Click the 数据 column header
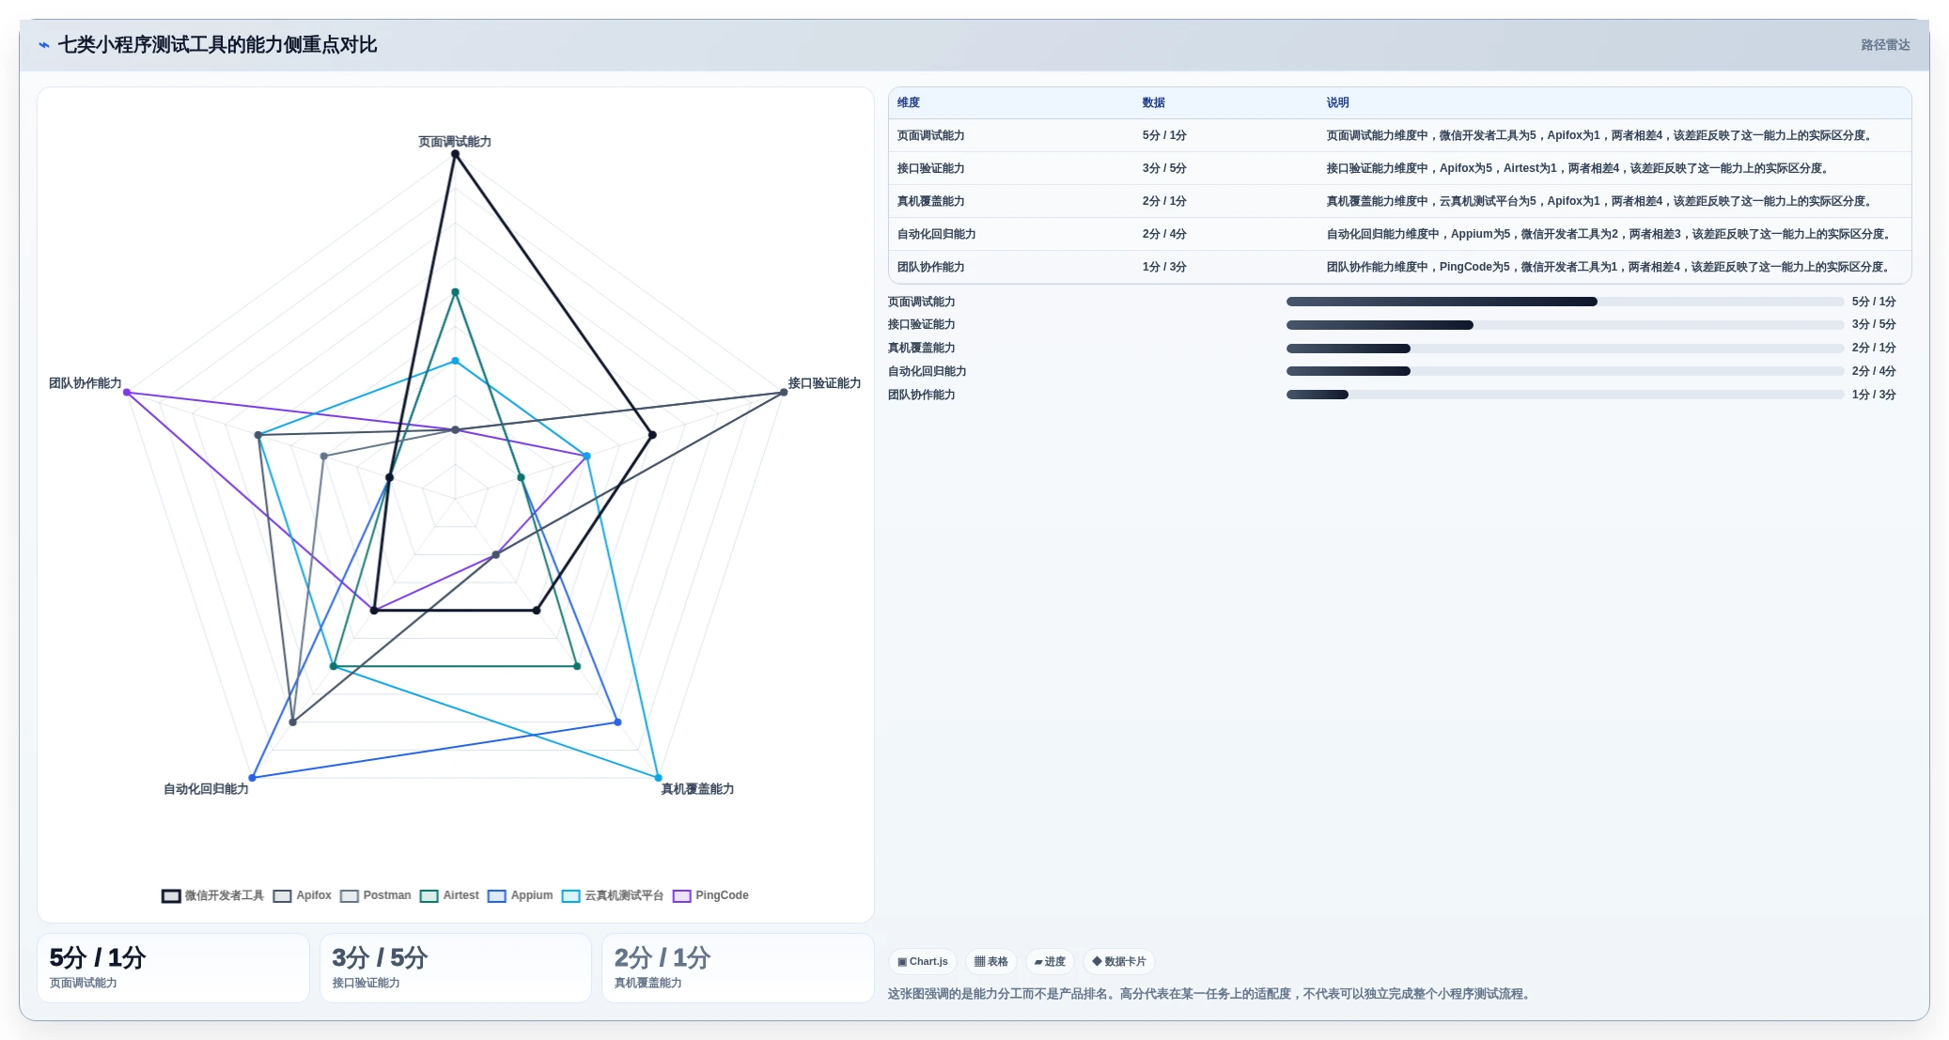 [x=1154, y=102]
